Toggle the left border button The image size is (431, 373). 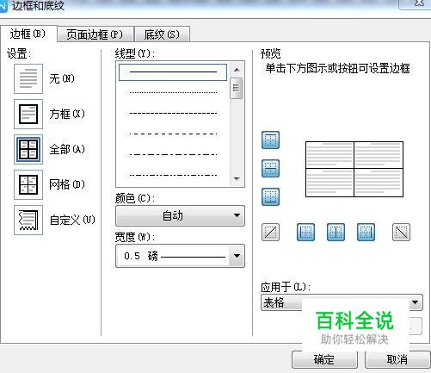[305, 232]
